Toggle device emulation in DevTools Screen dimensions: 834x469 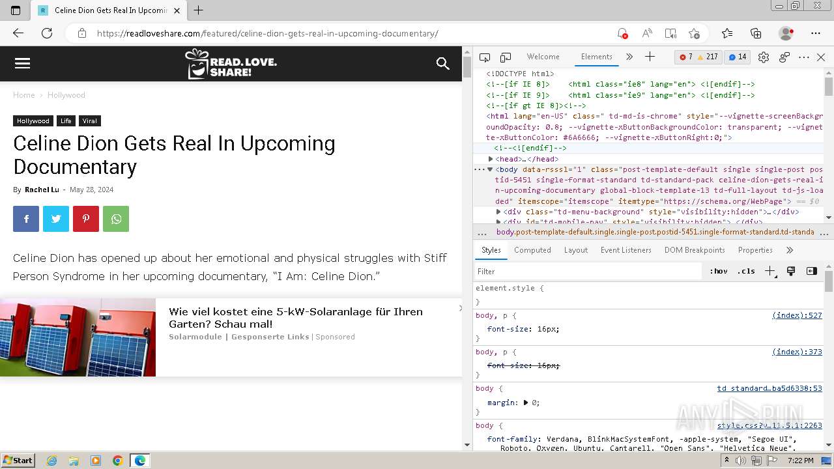506,57
